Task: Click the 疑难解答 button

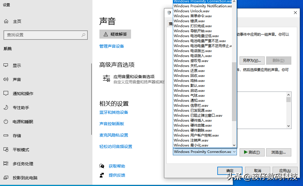Action: point(115,34)
